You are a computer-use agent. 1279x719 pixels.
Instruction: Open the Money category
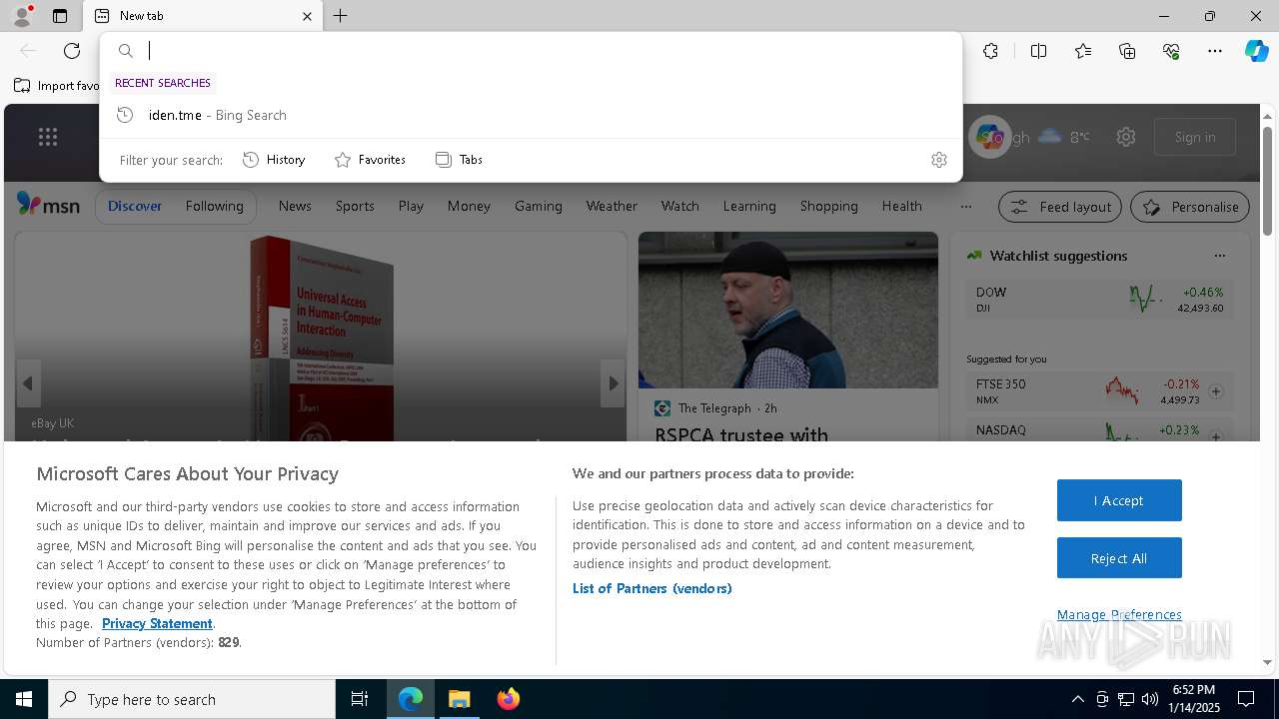coord(469,206)
